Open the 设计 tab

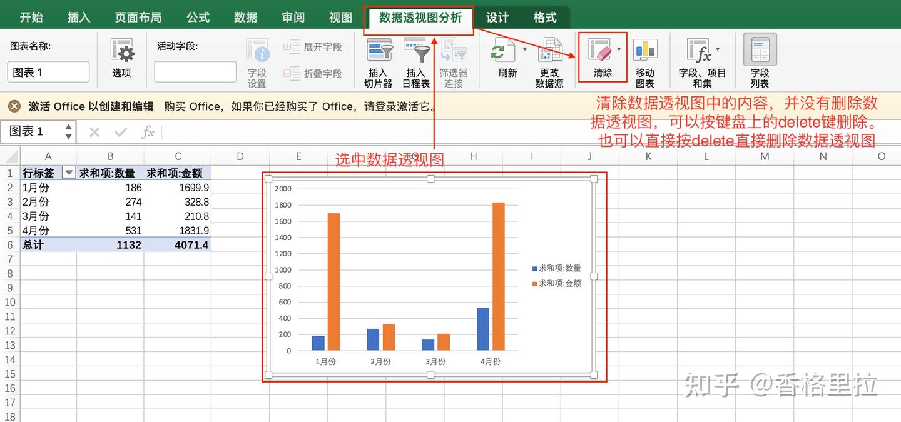pyautogui.click(x=497, y=18)
